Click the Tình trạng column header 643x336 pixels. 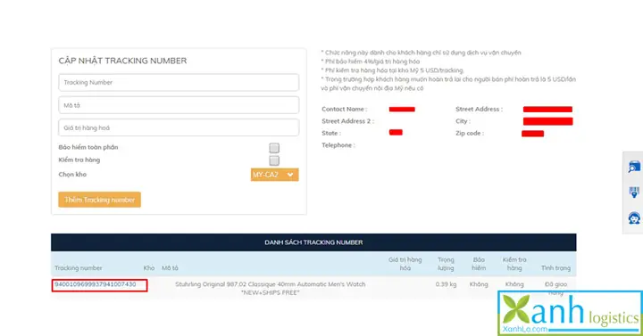(555, 268)
